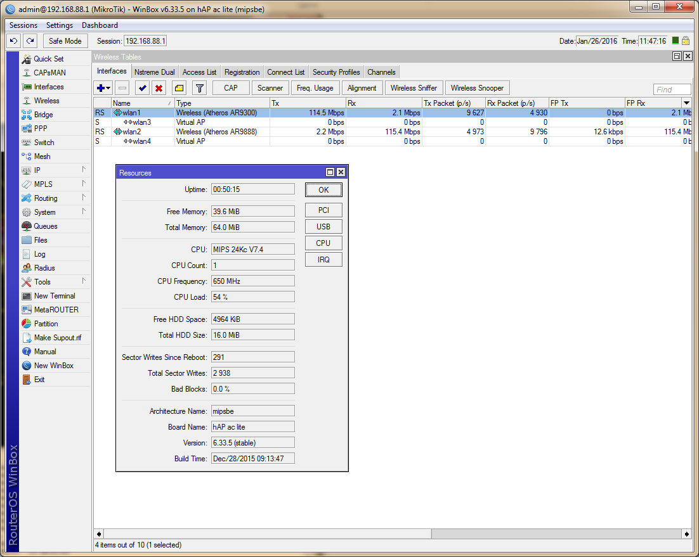Image resolution: width=699 pixels, height=557 pixels.
Task: Click the Redo arrow icon
Action: (x=30, y=41)
